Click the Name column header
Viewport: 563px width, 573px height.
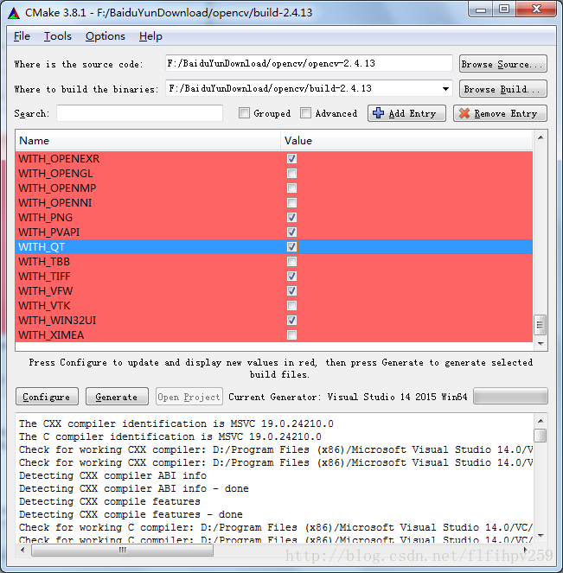click(148, 141)
